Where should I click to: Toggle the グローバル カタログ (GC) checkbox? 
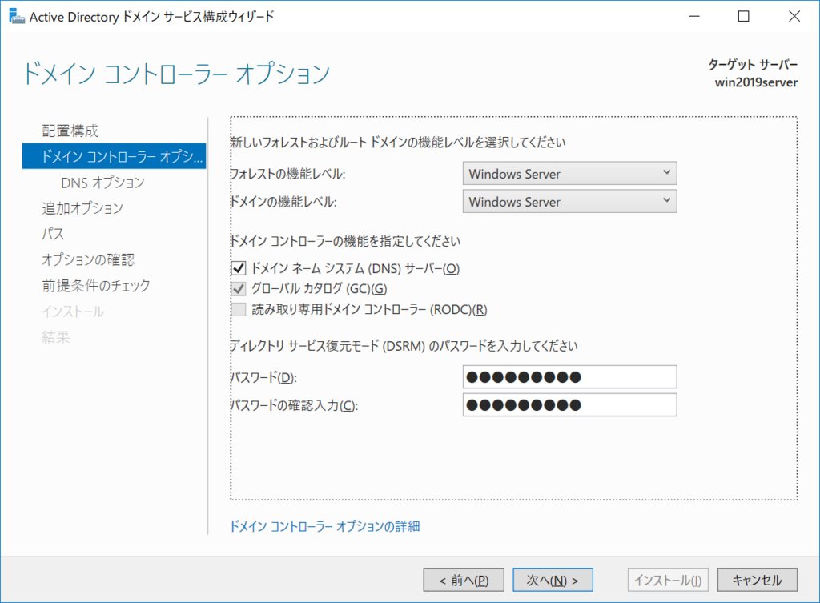click(x=239, y=288)
